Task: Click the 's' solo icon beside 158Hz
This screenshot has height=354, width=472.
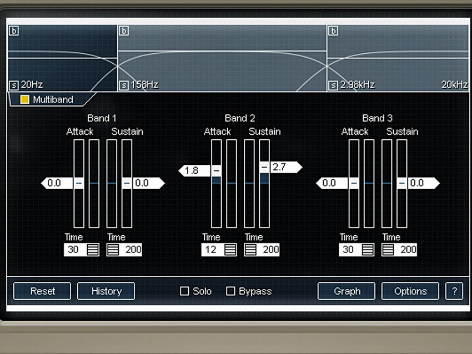Action: pos(124,84)
